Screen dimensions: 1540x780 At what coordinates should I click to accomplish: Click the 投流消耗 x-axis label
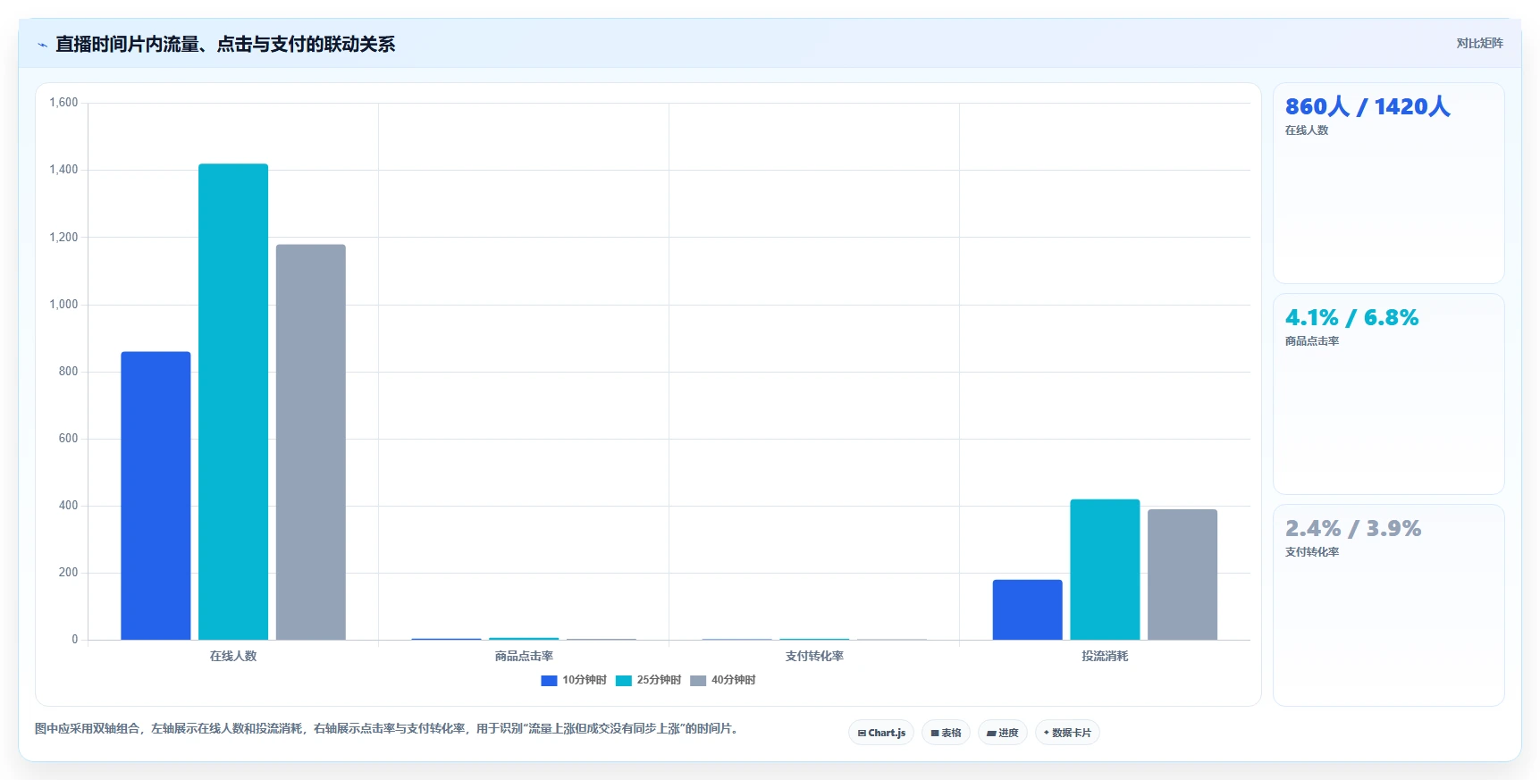point(1105,656)
